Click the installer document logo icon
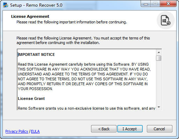179x139 pixels. [x=165, y=20]
